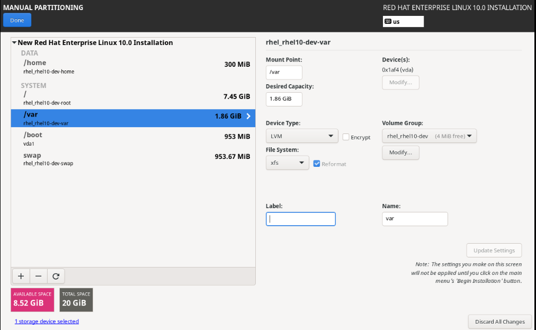This screenshot has height=330, width=536.
Task: Select the /var mount point row
Action: pos(133,118)
